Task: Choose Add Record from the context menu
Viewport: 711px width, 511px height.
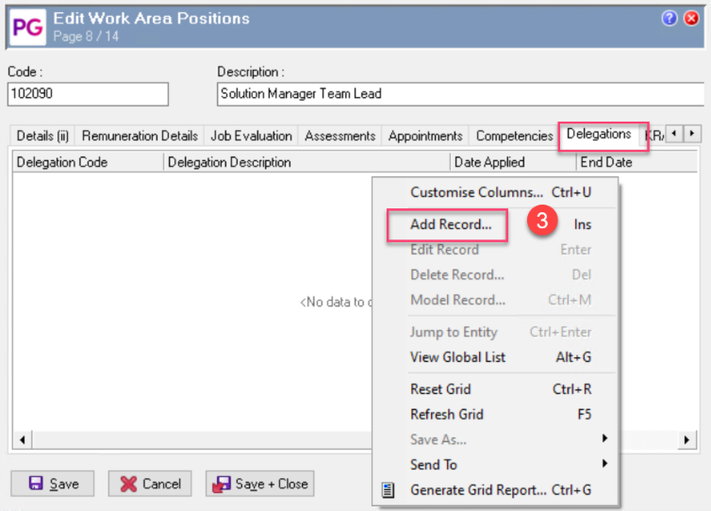Action: tap(451, 224)
